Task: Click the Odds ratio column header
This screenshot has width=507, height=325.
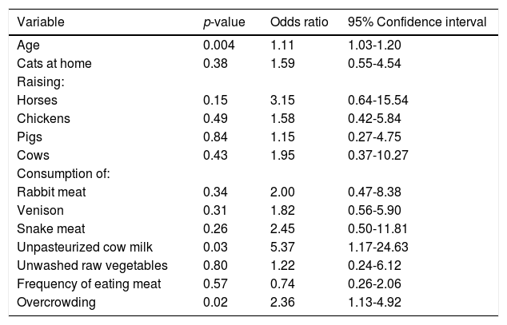Action: 297,22
